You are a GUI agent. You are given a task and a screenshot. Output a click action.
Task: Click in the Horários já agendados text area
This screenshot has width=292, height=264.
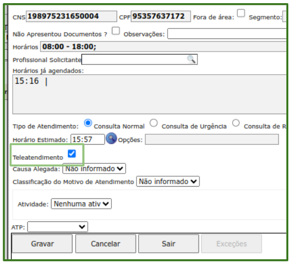[149, 94]
